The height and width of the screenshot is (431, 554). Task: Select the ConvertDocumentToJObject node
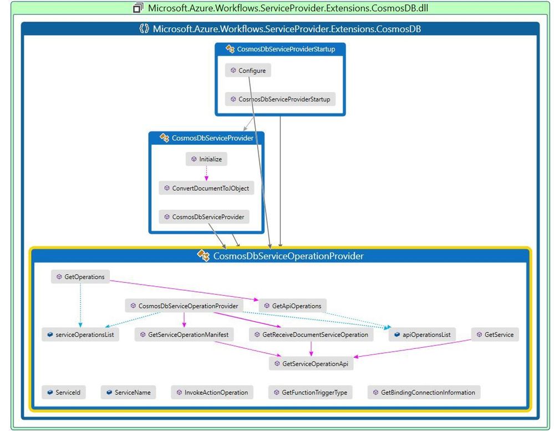[206, 188]
